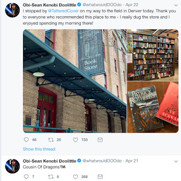Reply to the Tattered Cover tweet
This screenshot has width=181, height=181.
coord(26,140)
